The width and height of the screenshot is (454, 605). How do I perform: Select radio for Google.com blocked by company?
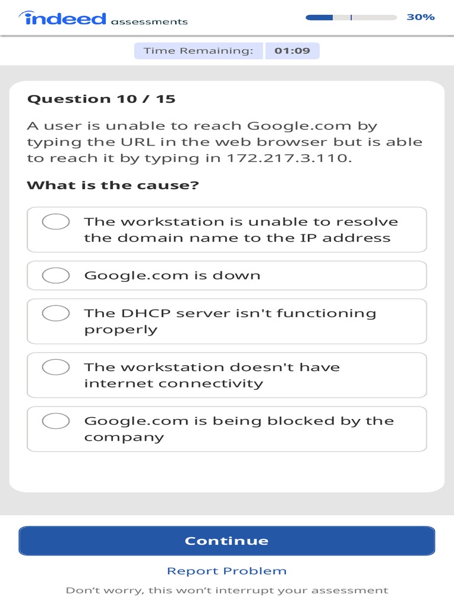tap(56, 421)
